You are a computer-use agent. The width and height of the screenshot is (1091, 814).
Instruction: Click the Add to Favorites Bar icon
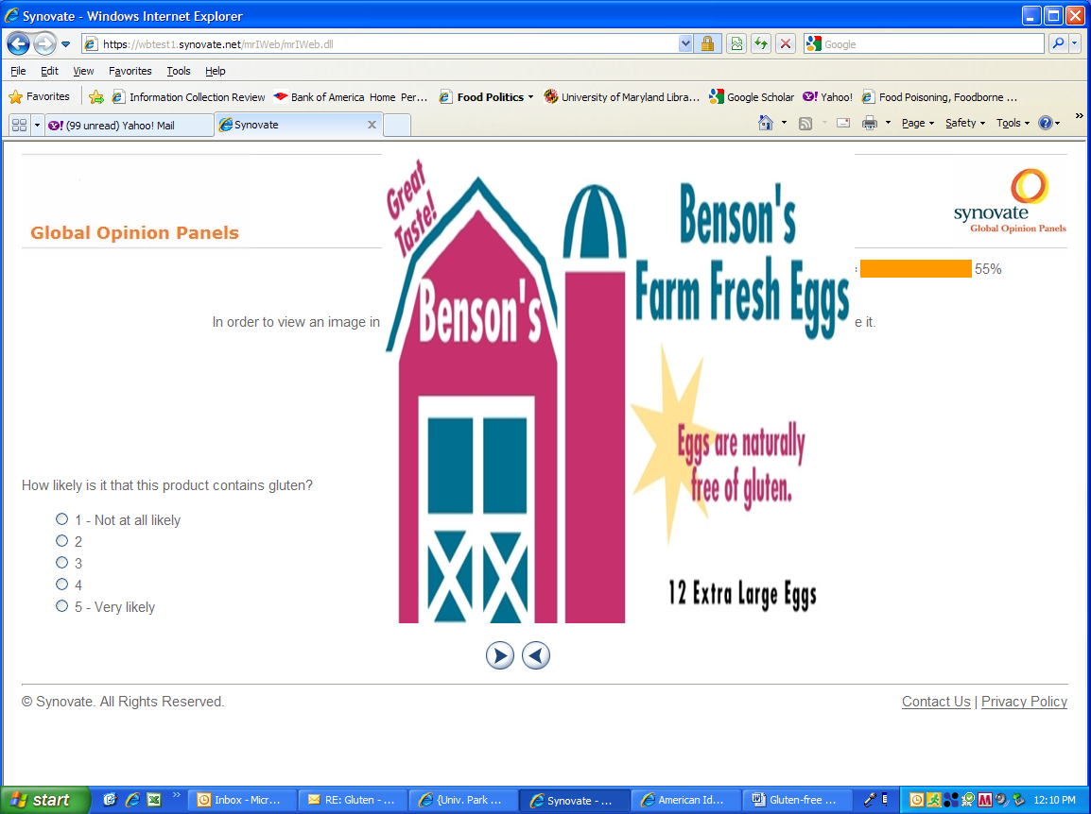(96, 97)
